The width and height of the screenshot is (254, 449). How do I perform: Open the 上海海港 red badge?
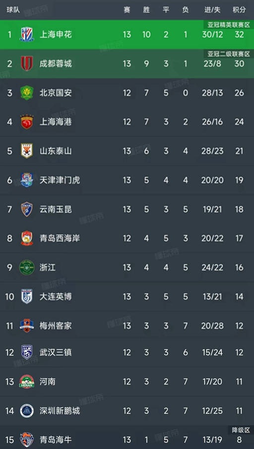click(27, 122)
